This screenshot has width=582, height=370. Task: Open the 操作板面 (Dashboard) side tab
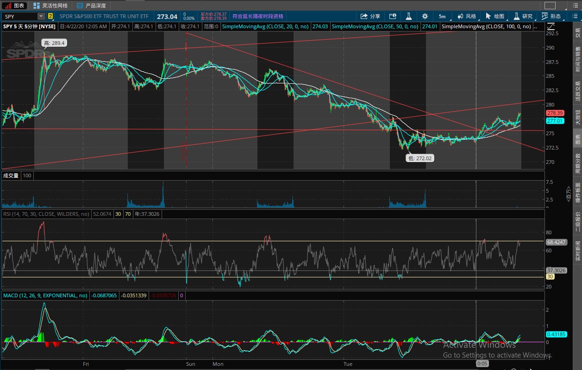pos(577,192)
